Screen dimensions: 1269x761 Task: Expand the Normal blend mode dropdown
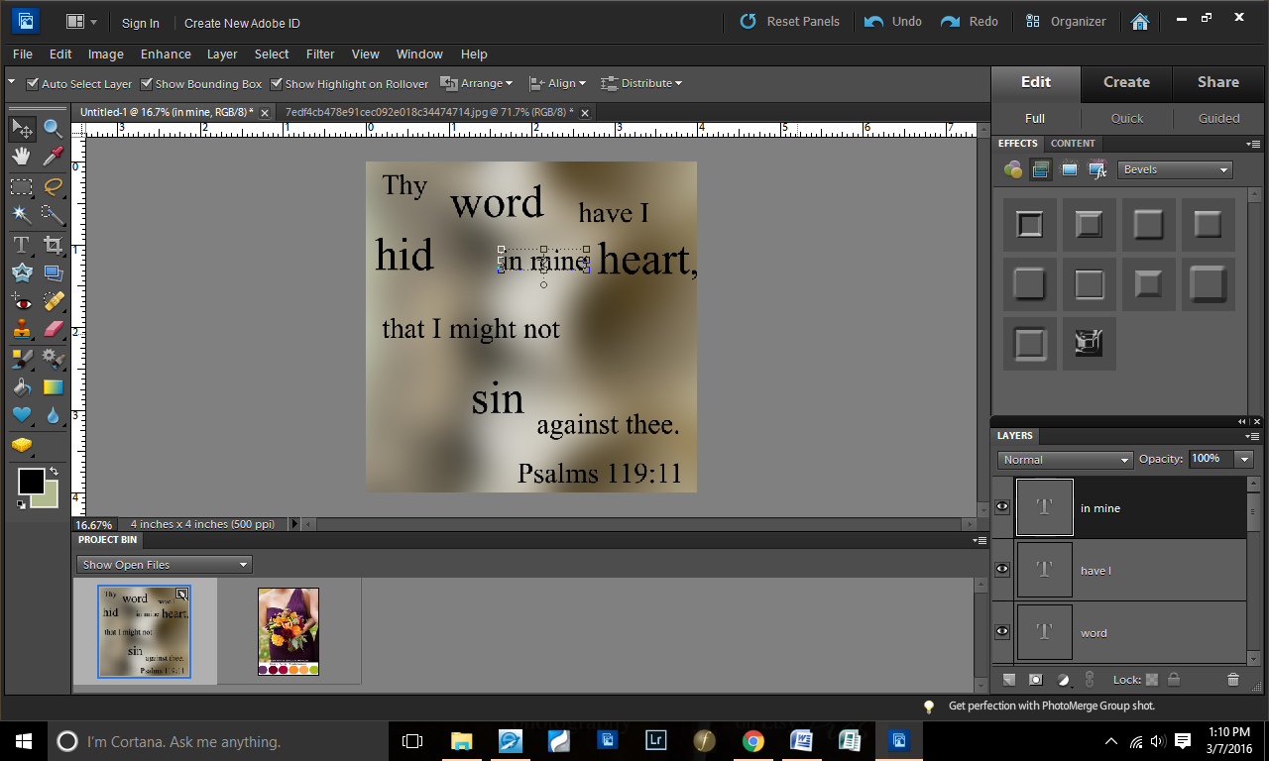point(1065,460)
